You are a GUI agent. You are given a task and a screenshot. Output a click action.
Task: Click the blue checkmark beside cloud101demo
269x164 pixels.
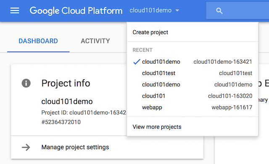point(137,62)
